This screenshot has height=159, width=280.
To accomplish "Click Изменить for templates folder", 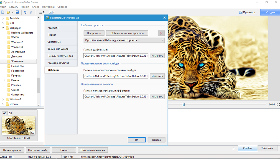I will pos(157,56).
